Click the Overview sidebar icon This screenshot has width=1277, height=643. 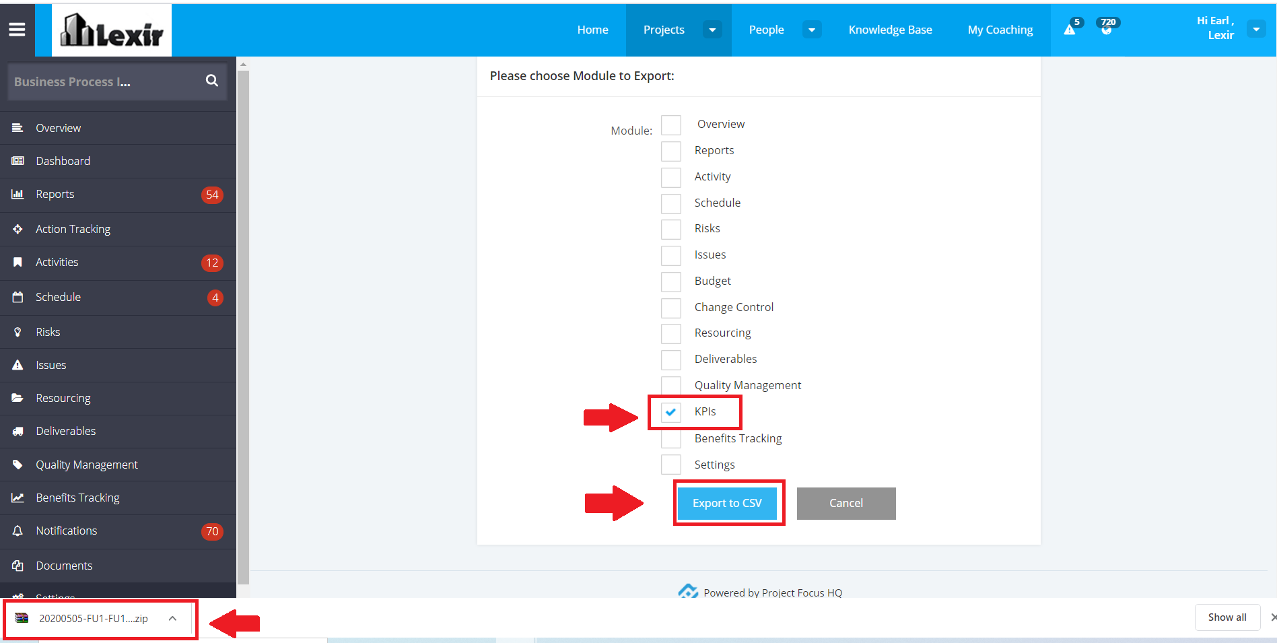[18, 128]
